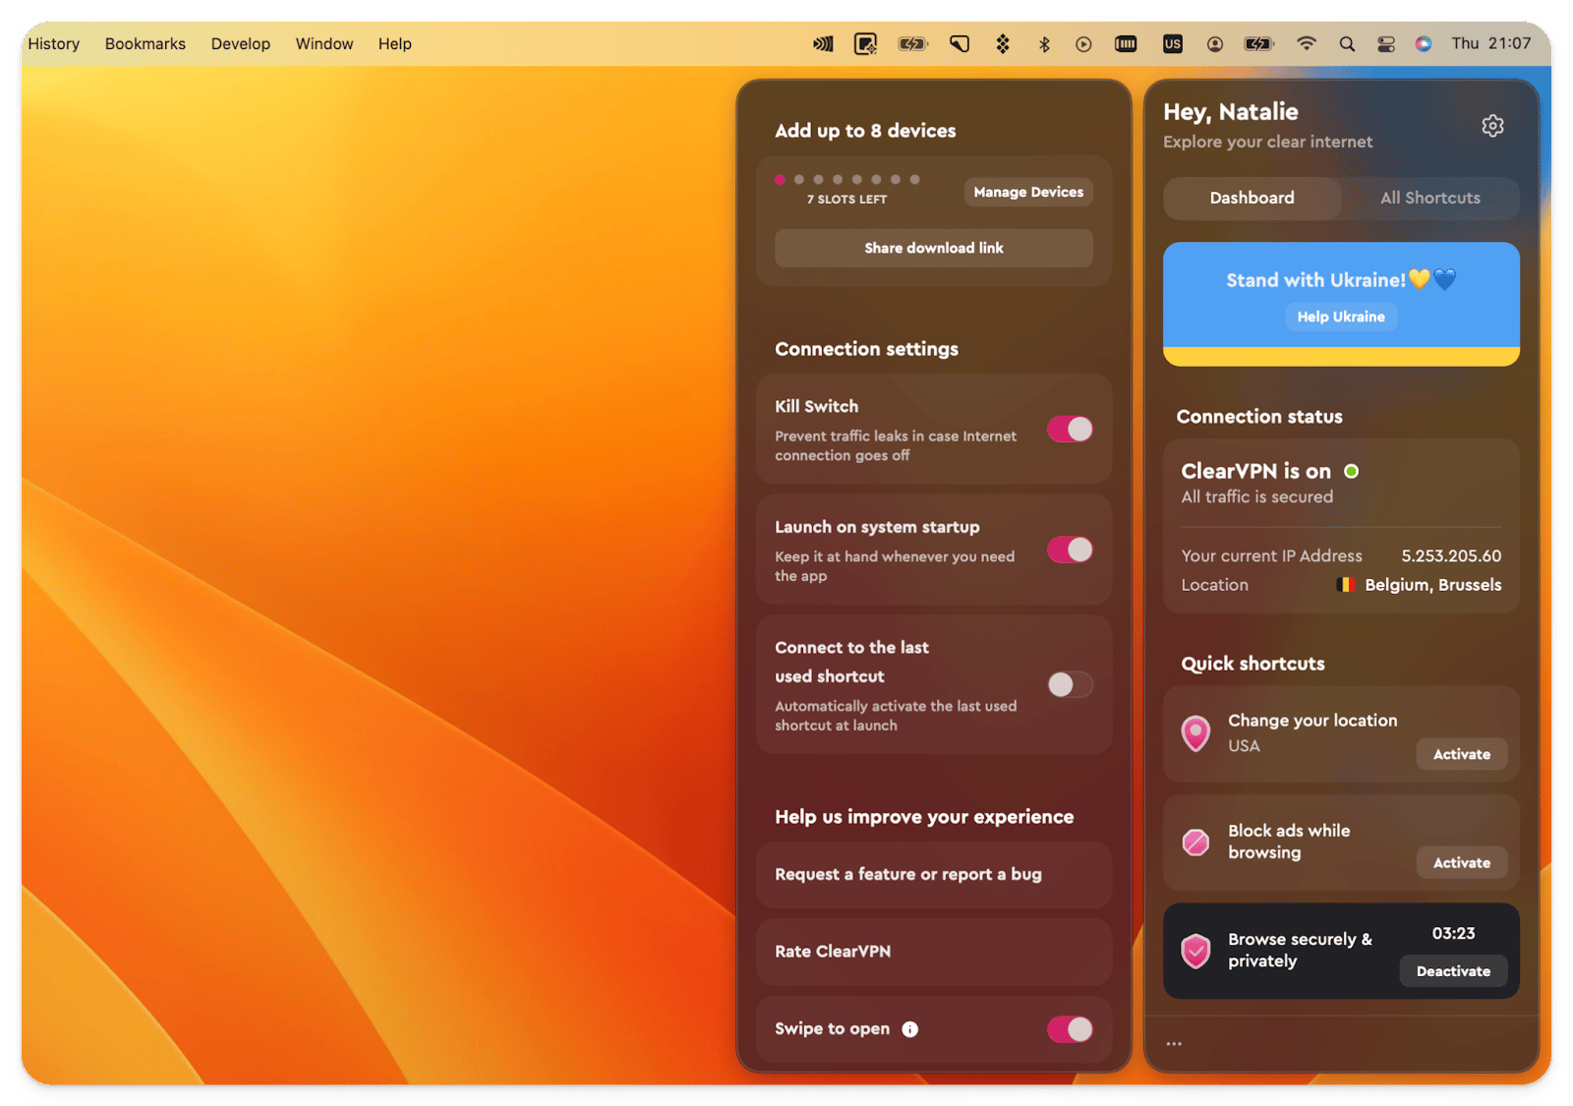Click the Thu 21:07 clock in the menu bar
1573x1106 pixels.
pyautogui.click(x=1490, y=43)
